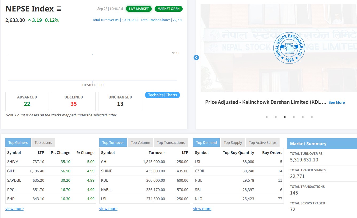Show the Top Volume tab
The width and height of the screenshot is (357, 218).
[x=140, y=142]
